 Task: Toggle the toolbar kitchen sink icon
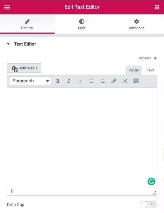[136, 81]
